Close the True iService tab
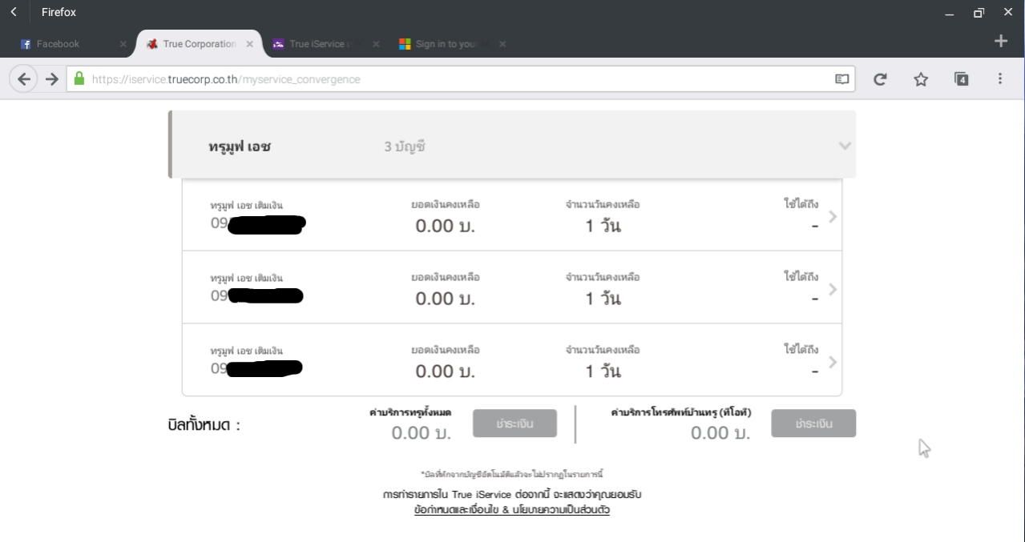Viewport: 1025px width, 542px height. (376, 44)
